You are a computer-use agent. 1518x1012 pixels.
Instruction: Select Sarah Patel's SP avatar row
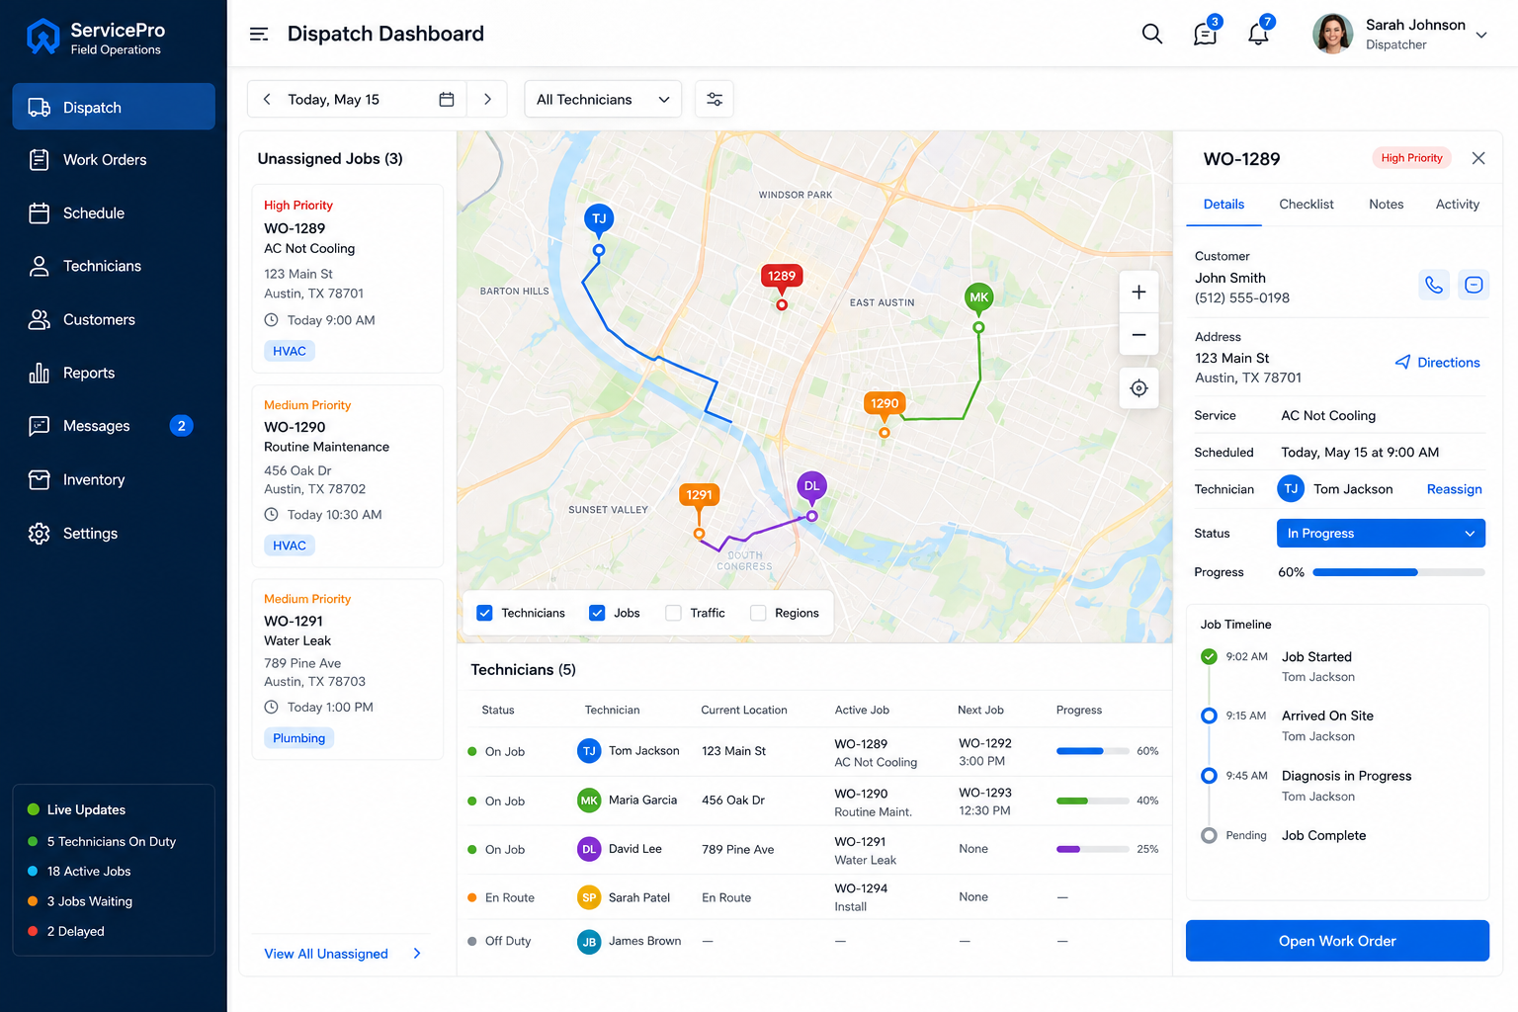pos(589,897)
